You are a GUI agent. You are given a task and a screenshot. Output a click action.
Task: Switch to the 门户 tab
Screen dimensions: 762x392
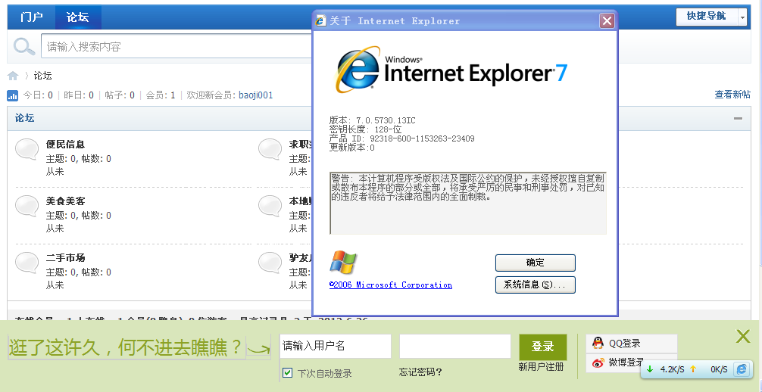coord(32,17)
